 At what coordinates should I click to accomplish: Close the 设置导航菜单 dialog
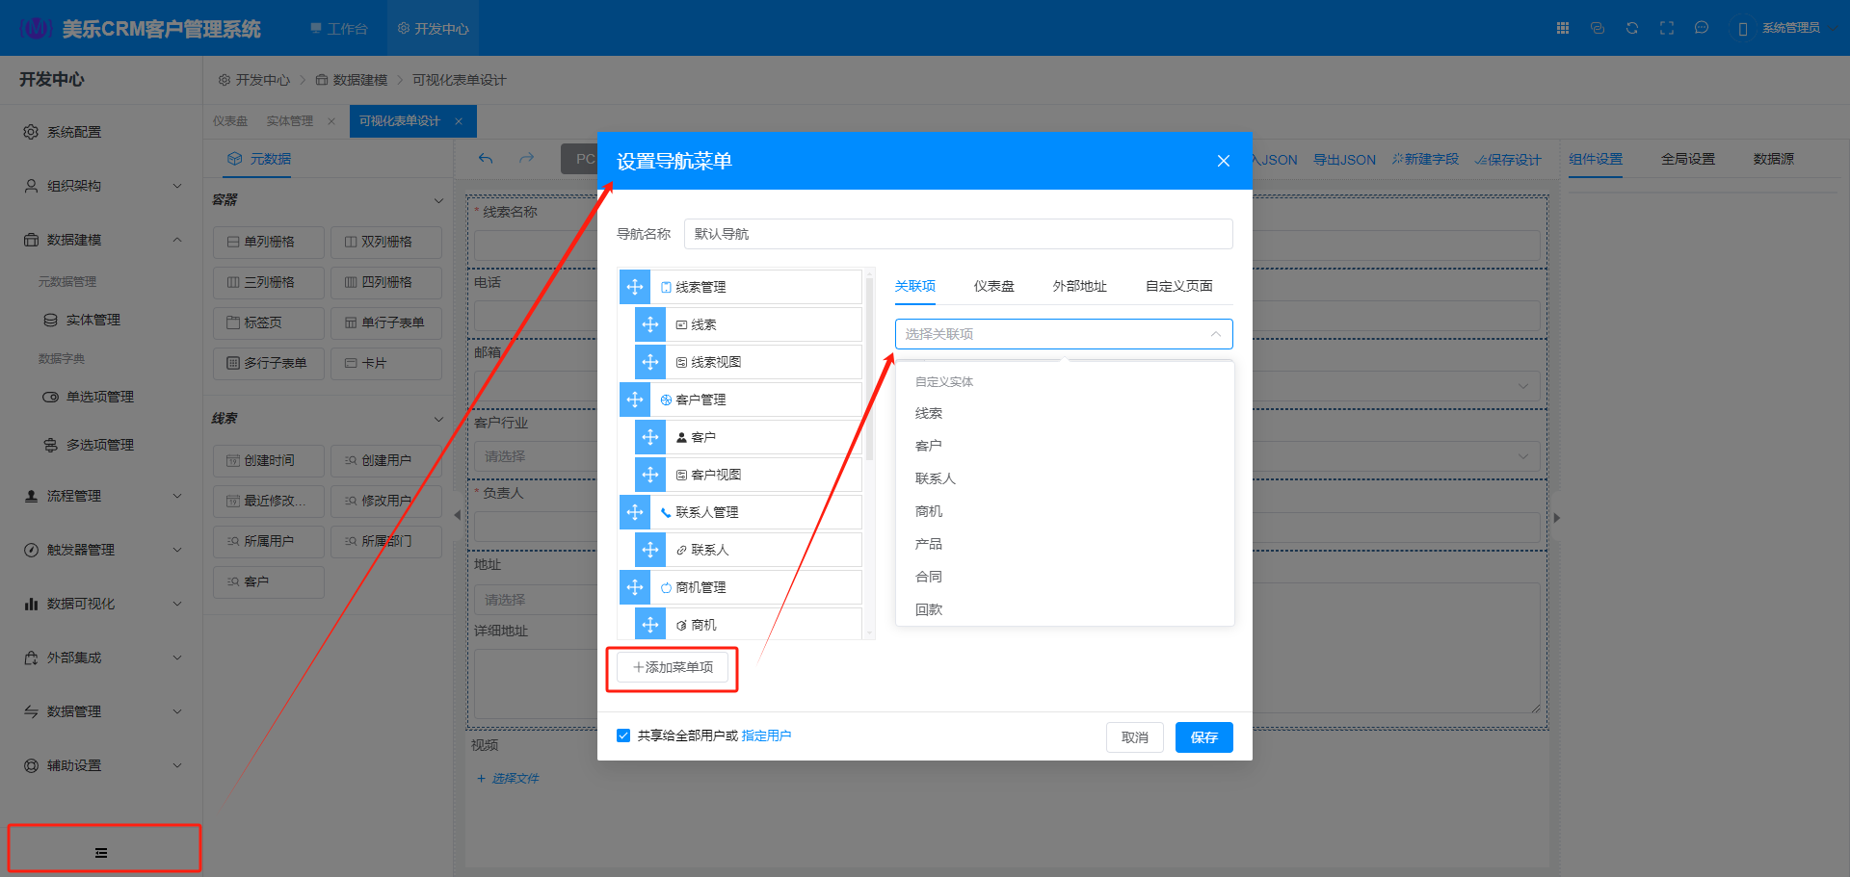click(1223, 161)
